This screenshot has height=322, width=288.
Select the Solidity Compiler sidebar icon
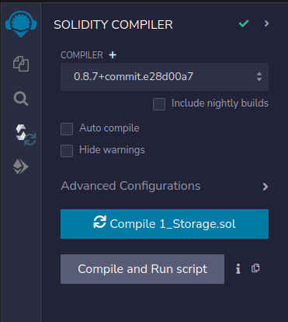coord(26,135)
